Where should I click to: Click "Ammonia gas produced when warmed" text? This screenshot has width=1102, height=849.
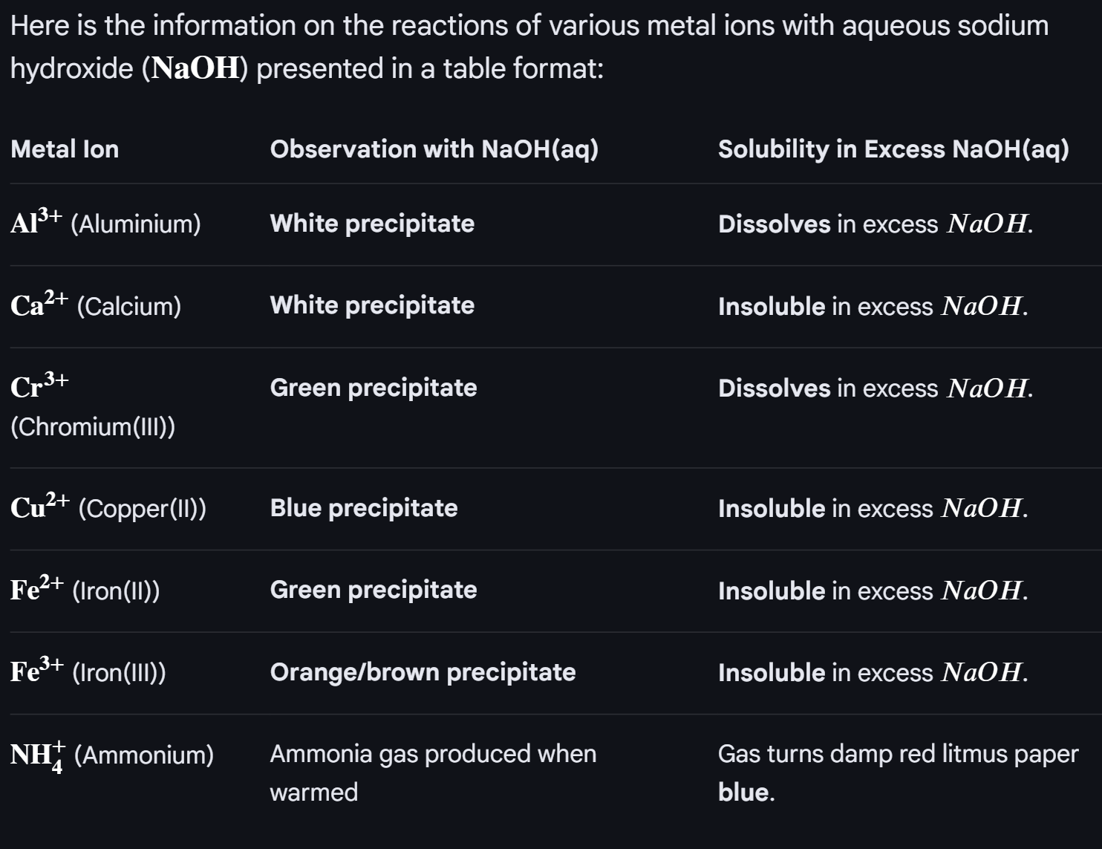click(433, 772)
